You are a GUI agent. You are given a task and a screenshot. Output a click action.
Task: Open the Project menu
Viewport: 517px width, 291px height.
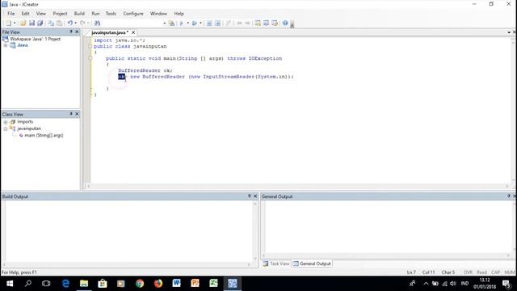point(60,14)
